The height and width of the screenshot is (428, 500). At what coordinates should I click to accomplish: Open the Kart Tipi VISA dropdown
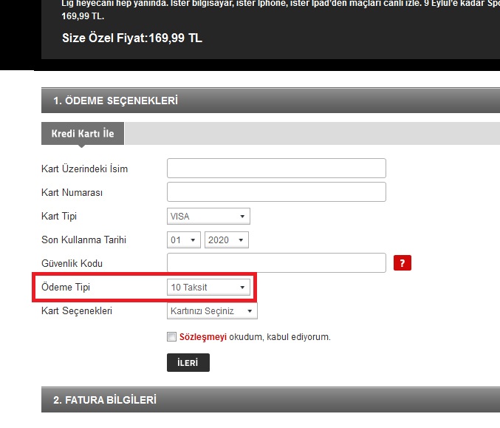[208, 216]
